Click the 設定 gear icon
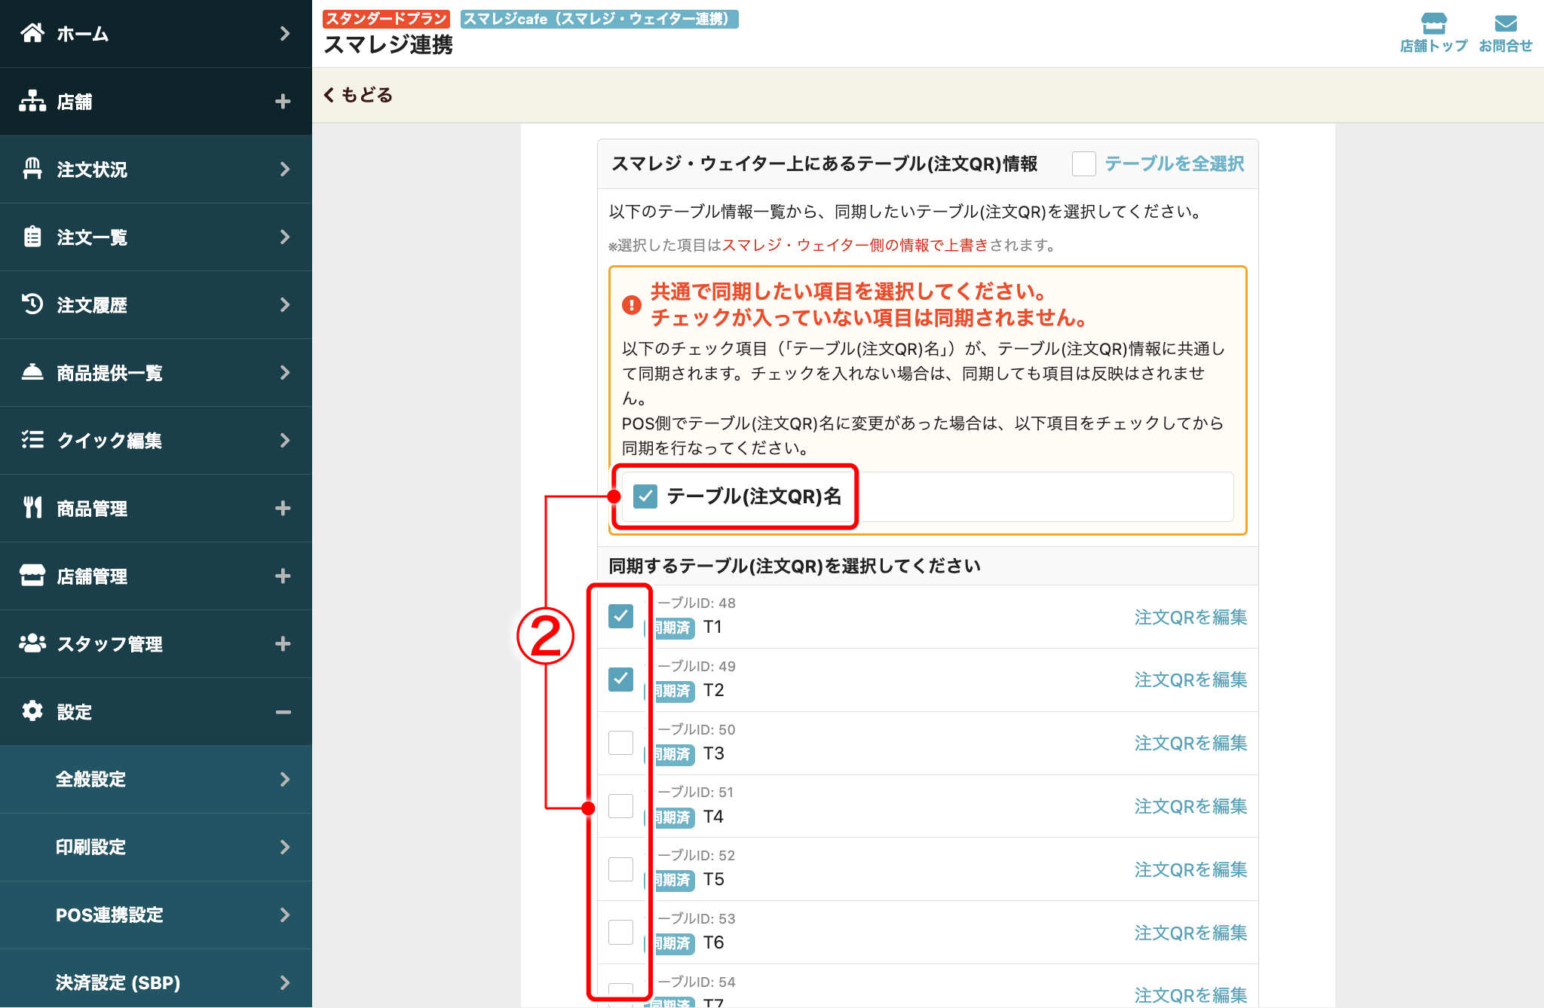The height and width of the screenshot is (1008, 1544). click(32, 711)
